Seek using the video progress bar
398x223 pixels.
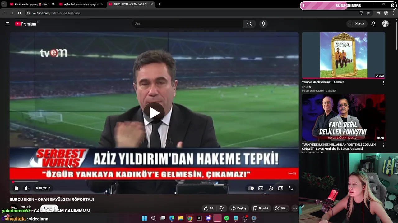(154, 182)
